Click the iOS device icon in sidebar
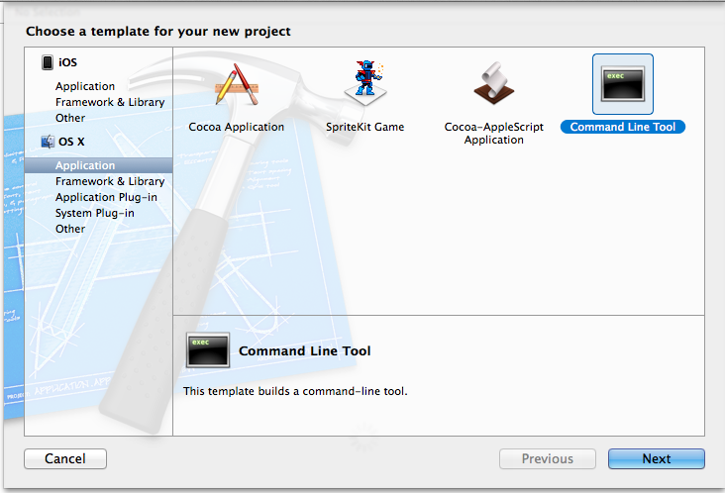The width and height of the screenshot is (725, 493). [48, 62]
